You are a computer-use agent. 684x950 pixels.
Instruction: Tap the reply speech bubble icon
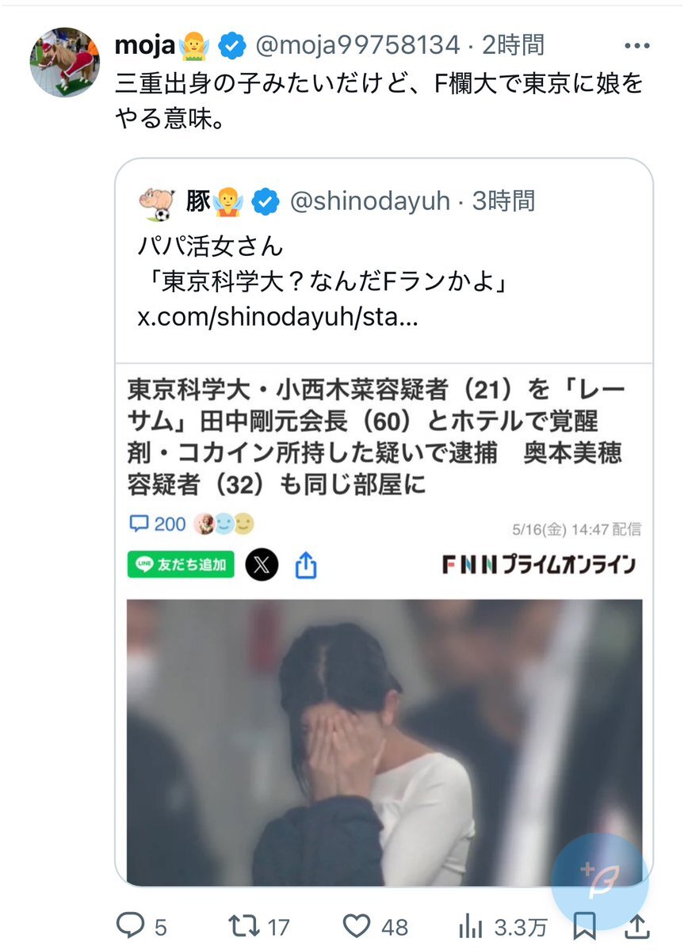pos(130,925)
